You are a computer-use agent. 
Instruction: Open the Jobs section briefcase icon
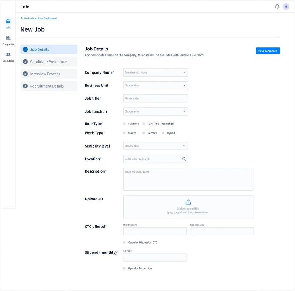click(x=8, y=21)
